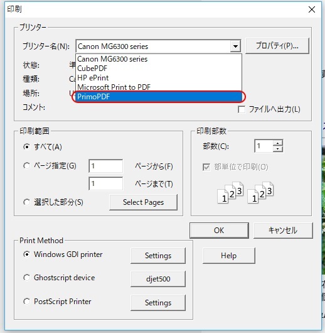The height and width of the screenshot is (333, 325).
Task: Click the ページまで(T) end page field
Action: (105, 183)
